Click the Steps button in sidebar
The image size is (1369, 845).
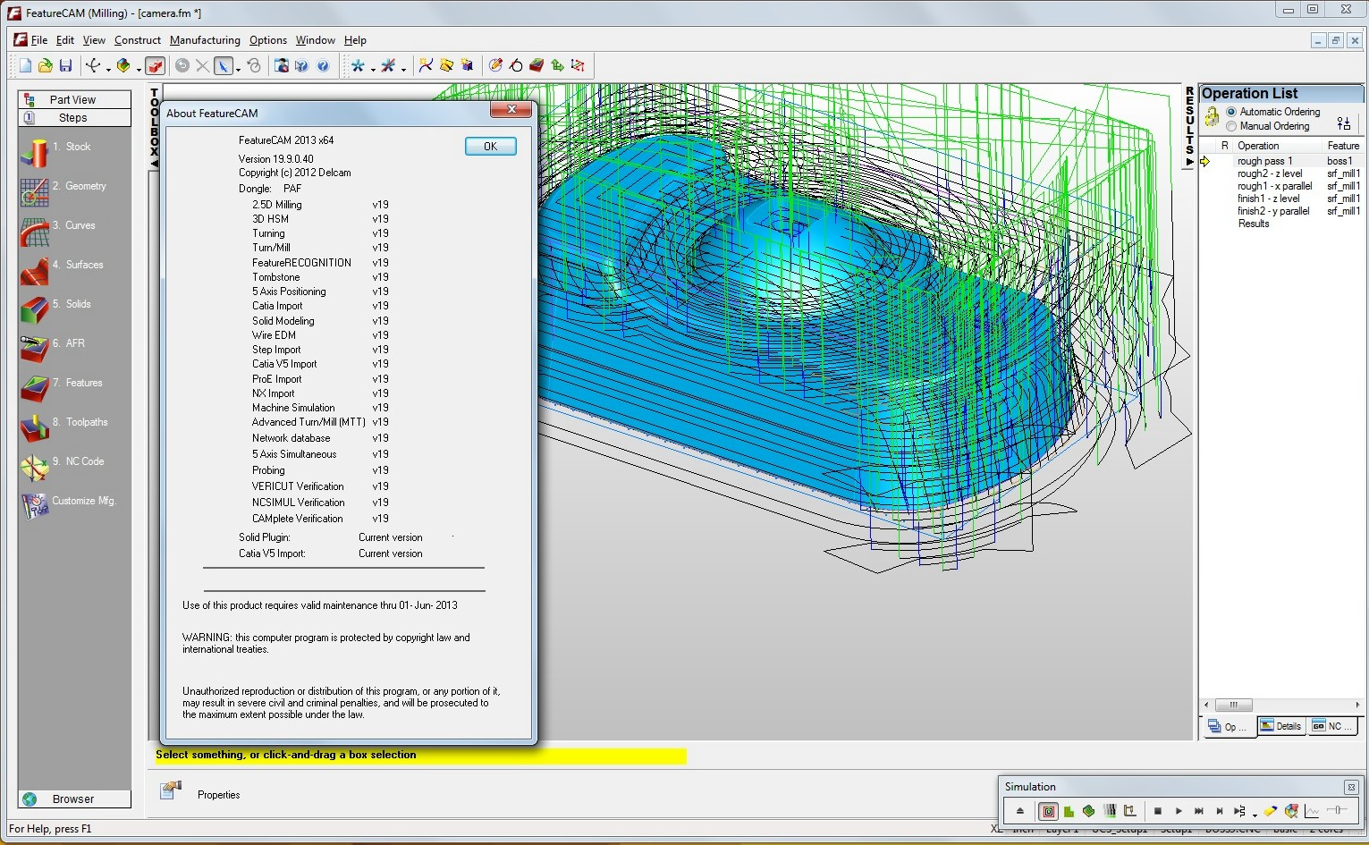click(x=74, y=118)
